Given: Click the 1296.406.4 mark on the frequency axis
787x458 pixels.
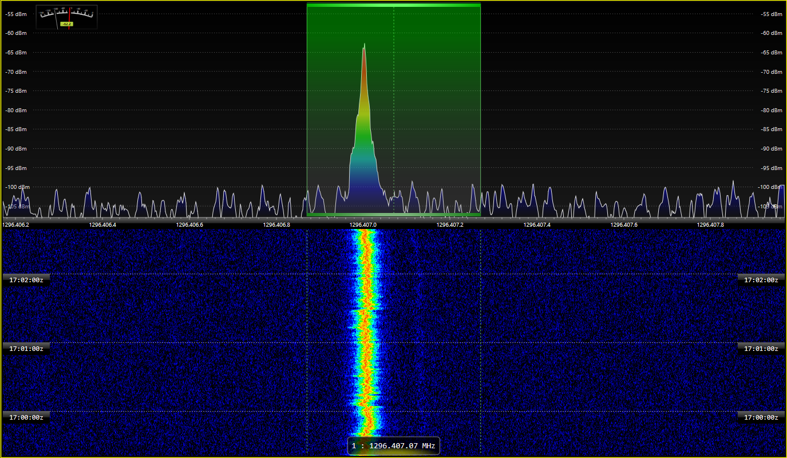Looking at the screenshot, I should [102, 225].
